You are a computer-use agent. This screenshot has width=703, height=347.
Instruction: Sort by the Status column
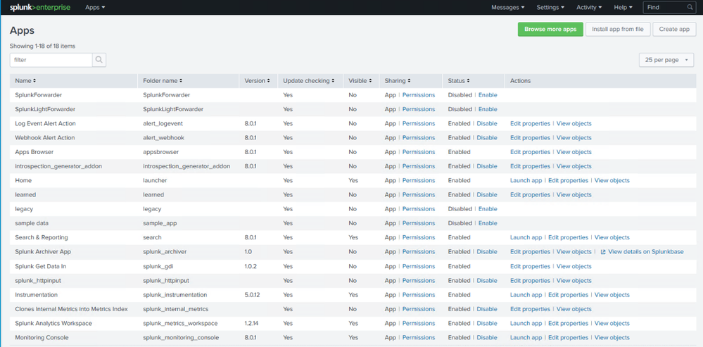point(459,81)
